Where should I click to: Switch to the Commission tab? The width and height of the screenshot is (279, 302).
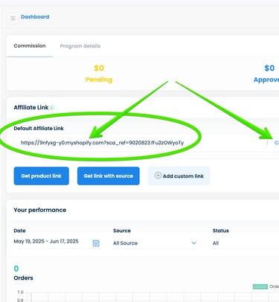click(30, 46)
